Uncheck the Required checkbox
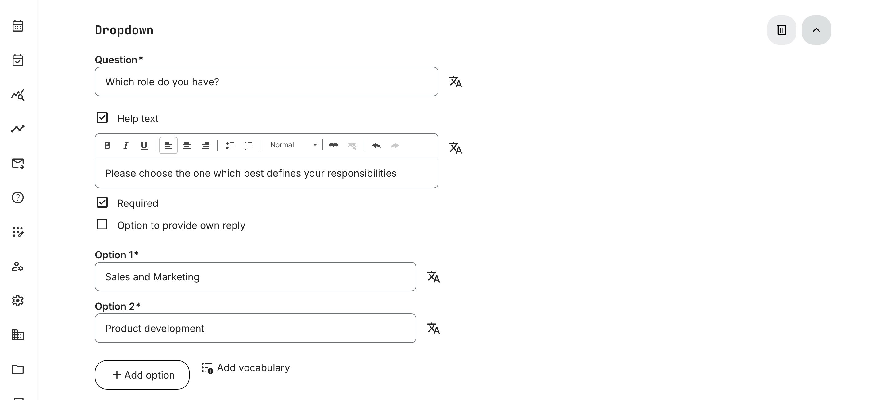 (102, 202)
